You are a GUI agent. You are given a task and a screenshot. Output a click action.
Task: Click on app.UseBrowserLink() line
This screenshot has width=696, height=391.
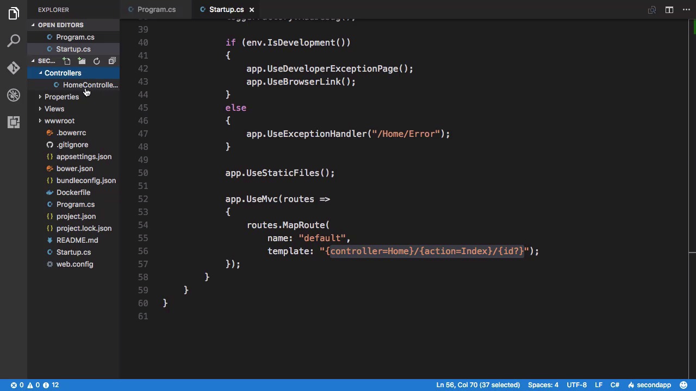(301, 81)
